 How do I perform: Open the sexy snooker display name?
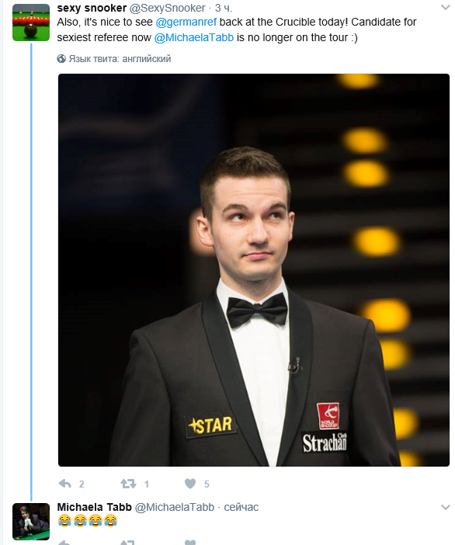92,8
